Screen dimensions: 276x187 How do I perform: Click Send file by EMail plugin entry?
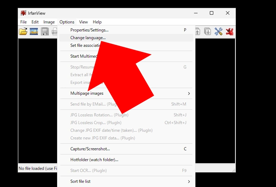coord(126,104)
